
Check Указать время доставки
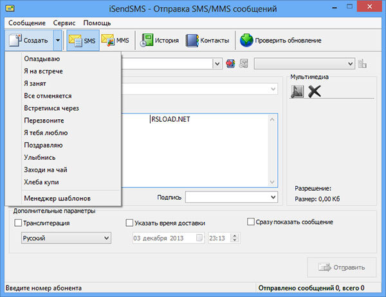click(129, 223)
